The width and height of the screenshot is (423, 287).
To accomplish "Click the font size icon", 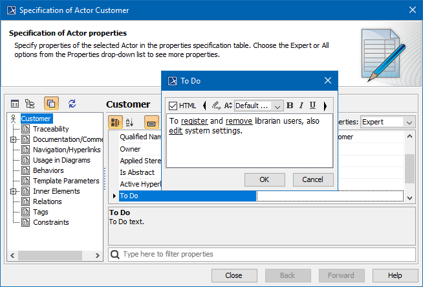I will click(x=228, y=106).
